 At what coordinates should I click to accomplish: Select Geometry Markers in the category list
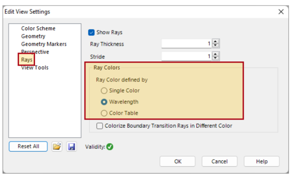(44, 44)
